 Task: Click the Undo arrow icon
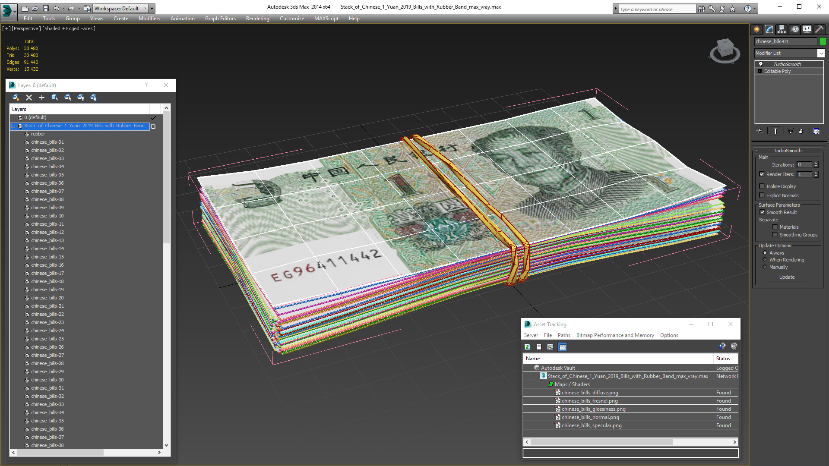56,8
